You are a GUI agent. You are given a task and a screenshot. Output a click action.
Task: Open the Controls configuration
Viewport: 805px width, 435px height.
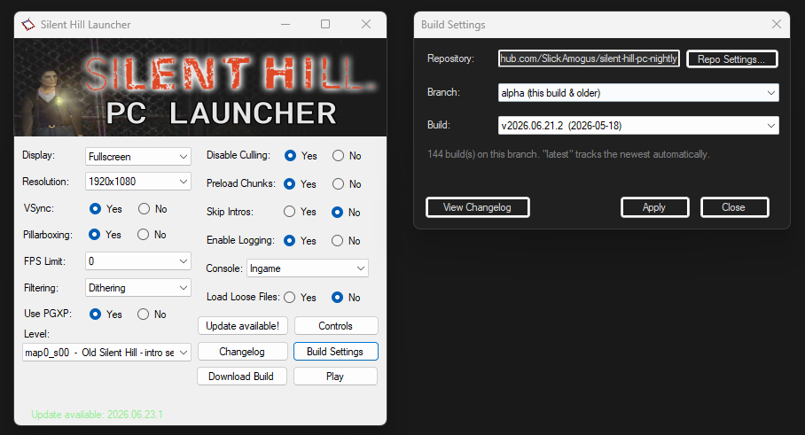(336, 326)
